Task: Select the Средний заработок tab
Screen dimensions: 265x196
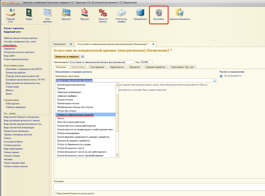Action: click(156, 67)
